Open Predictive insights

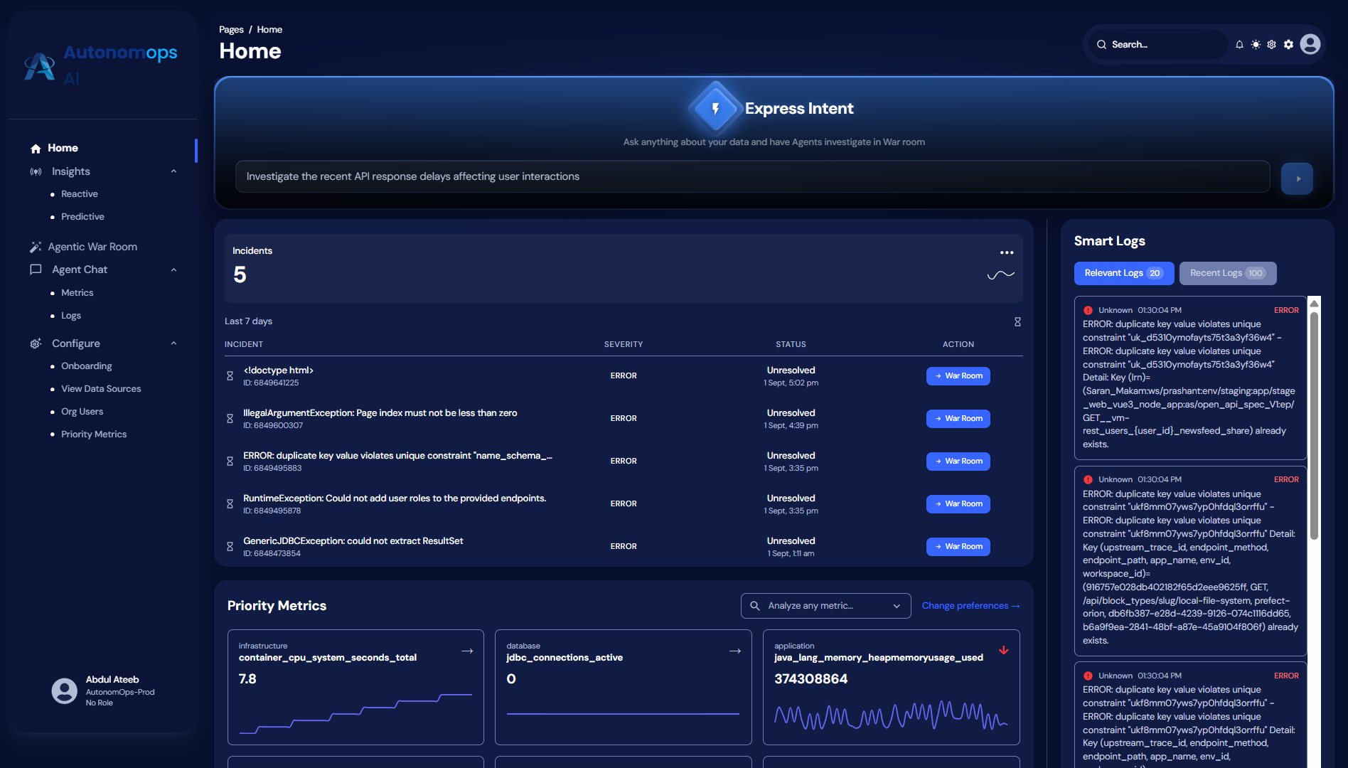82,217
